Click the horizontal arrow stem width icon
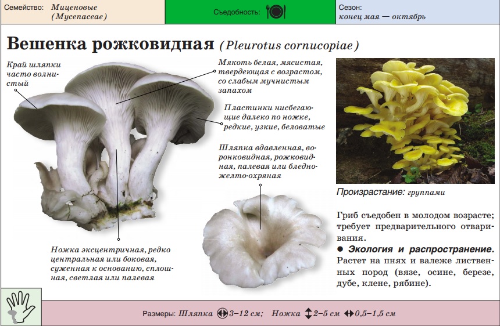 coord(349,313)
